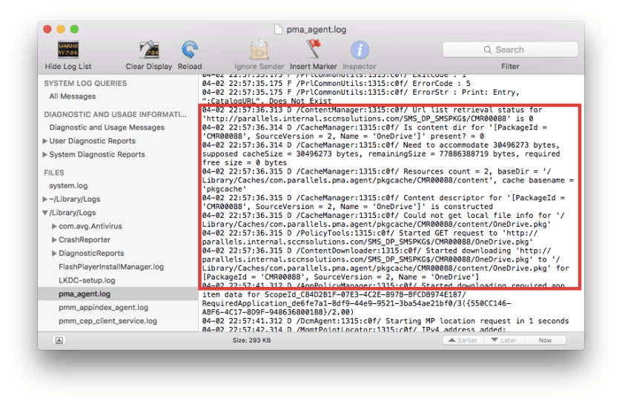Image resolution: width=622 pixels, height=404 pixels.
Task: Click the image icon in status bar
Action: [59, 340]
